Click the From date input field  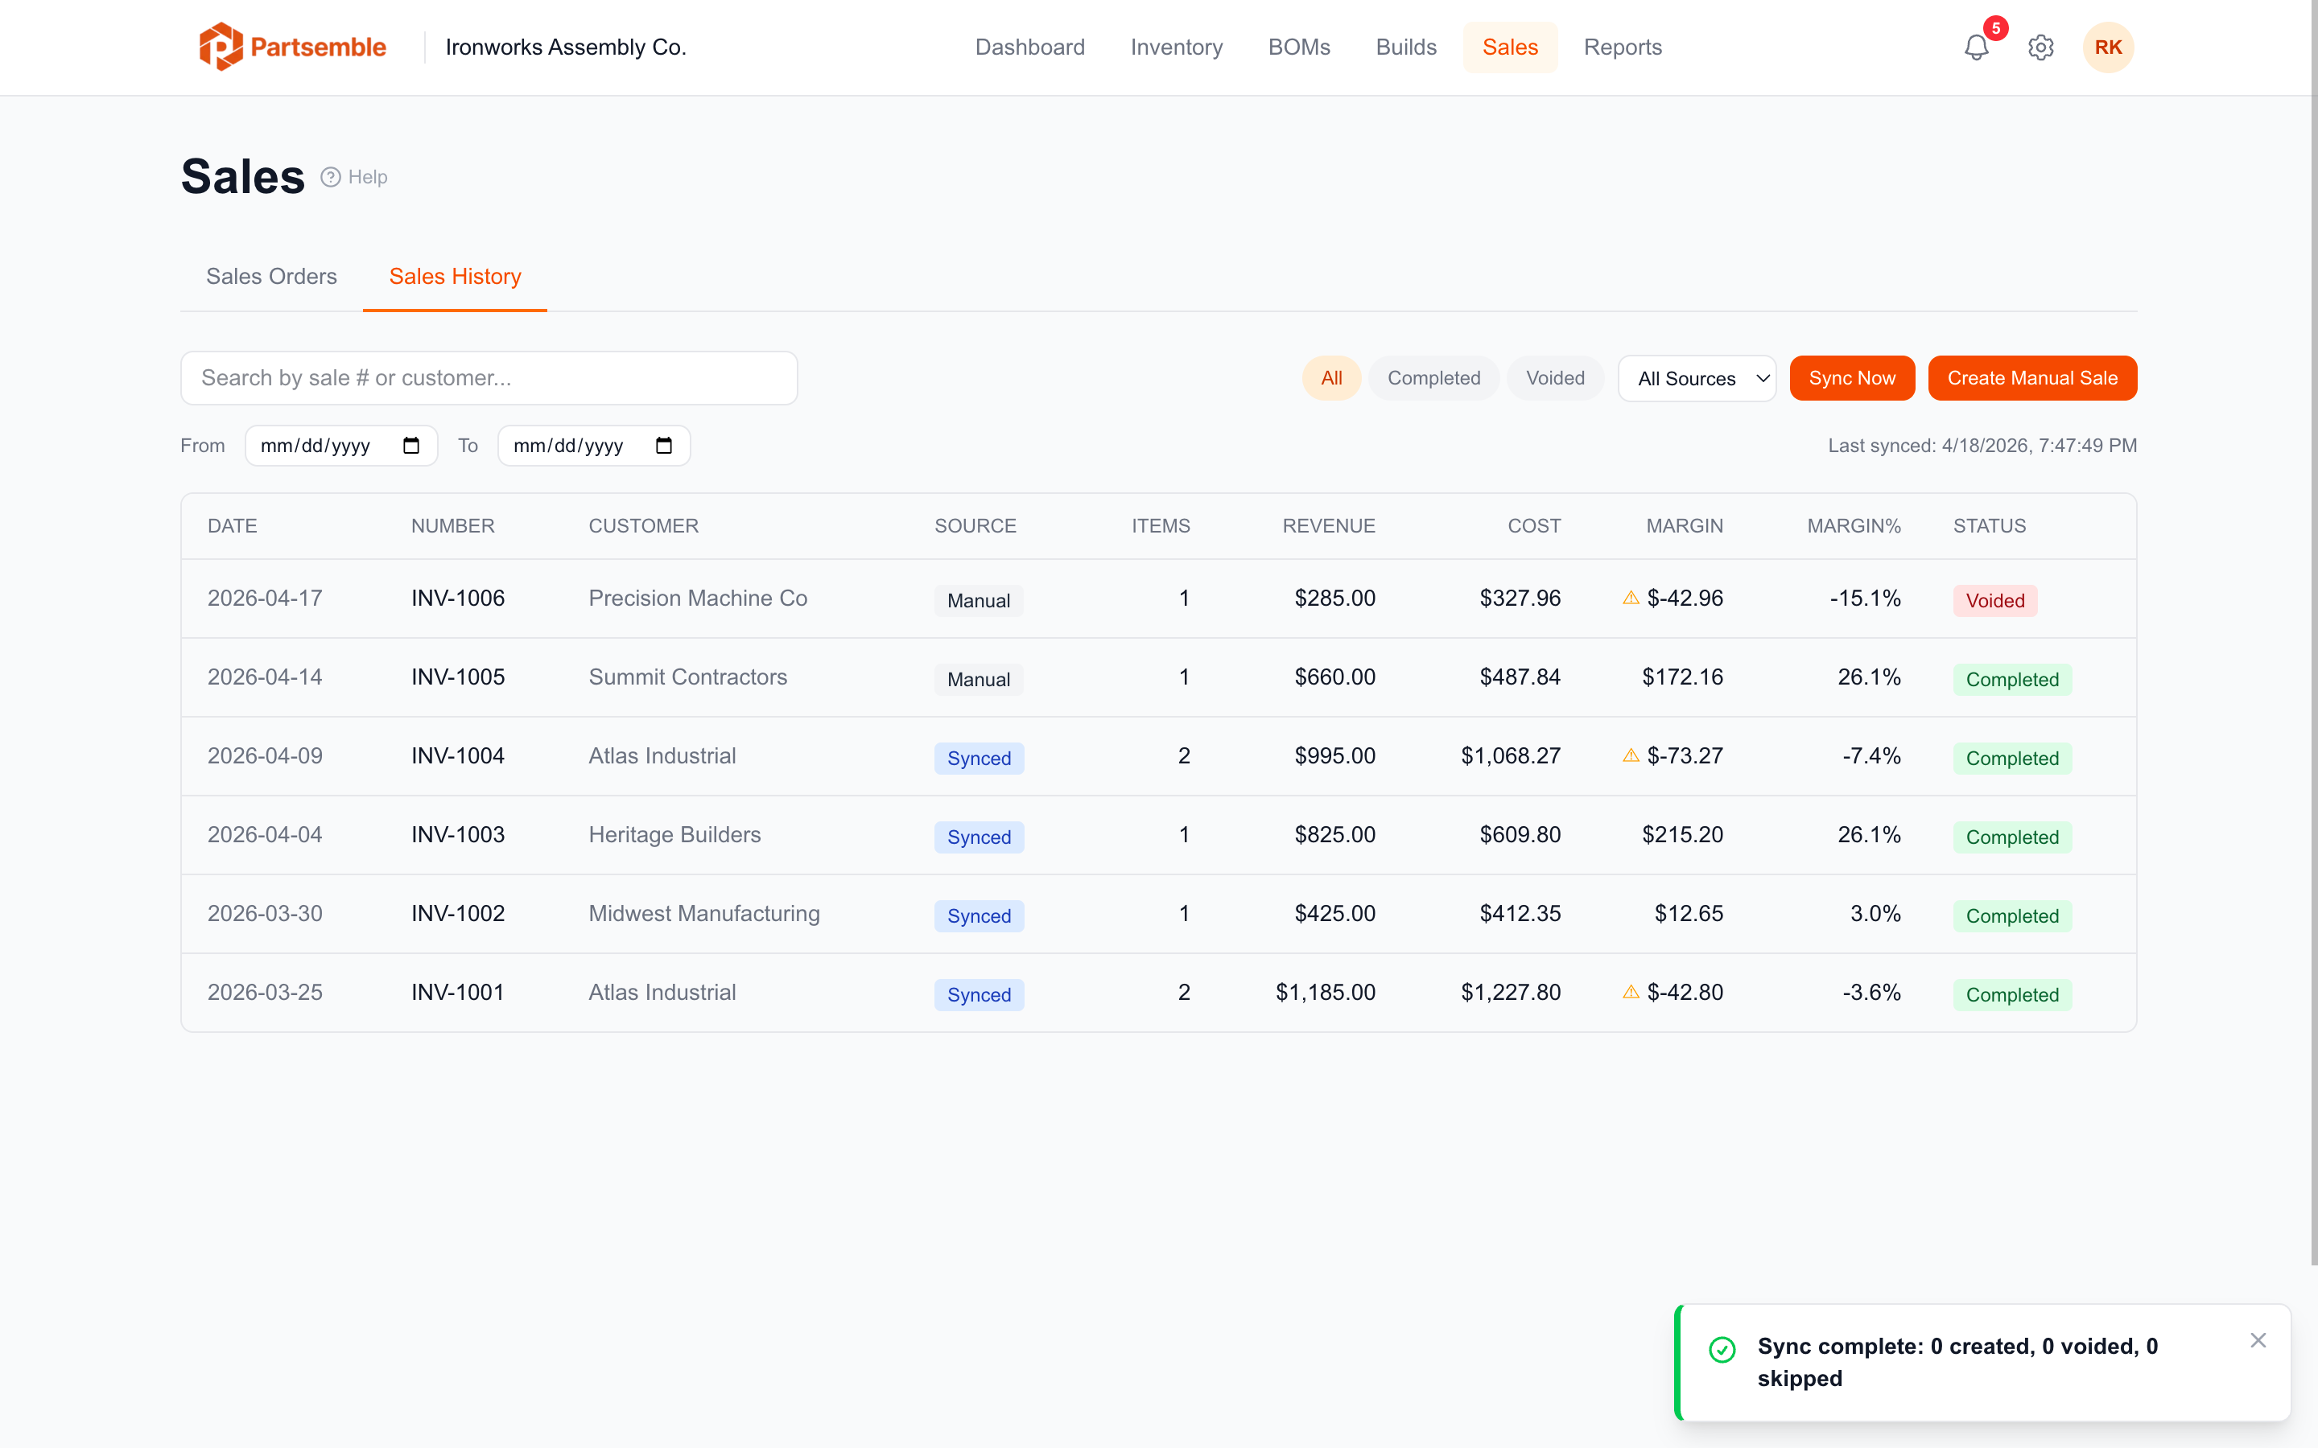tap(341, 446)
